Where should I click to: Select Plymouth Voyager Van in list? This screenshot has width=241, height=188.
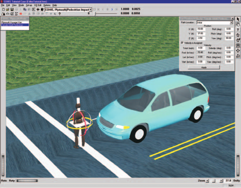pyautogui.click(x=12, y=23)
